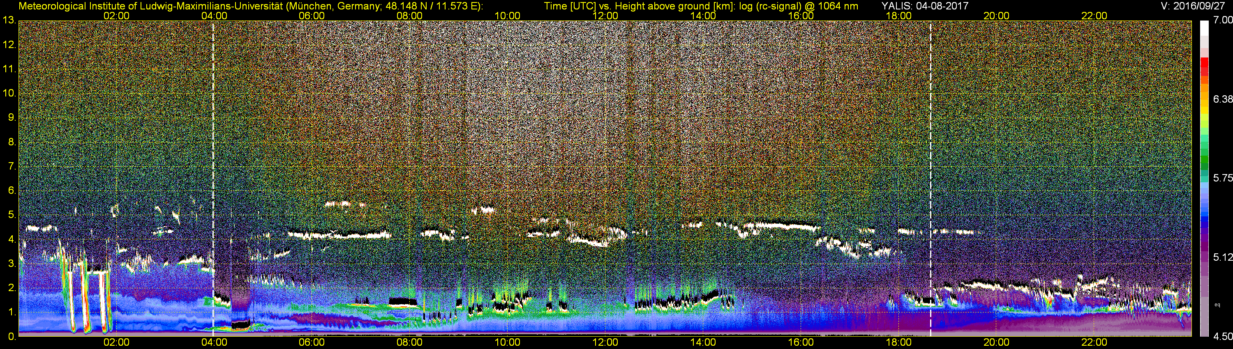
Task: Select the 6 km height axis label
Action: (12, 190)
